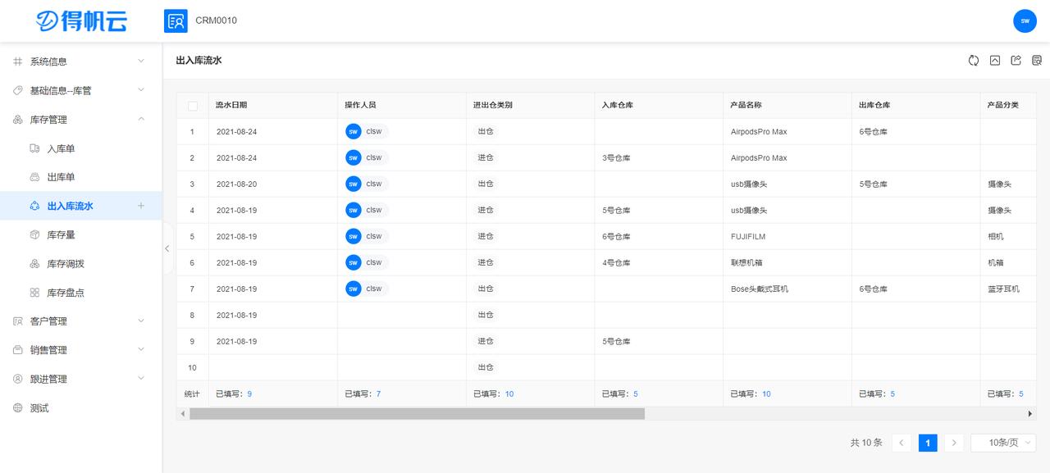Open the 10条/页 page size dropdown
1050x473 pixels.
pyautogui.click(x=1003, y=443)
